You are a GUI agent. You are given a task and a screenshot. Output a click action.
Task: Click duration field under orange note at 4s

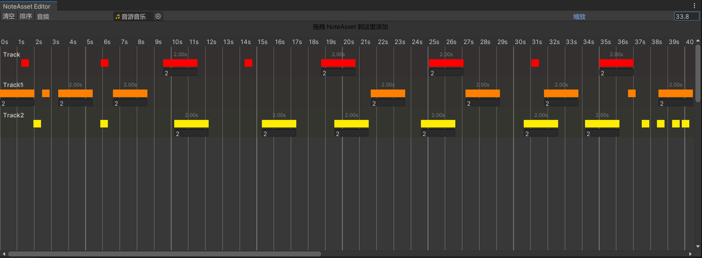(75, 103)
